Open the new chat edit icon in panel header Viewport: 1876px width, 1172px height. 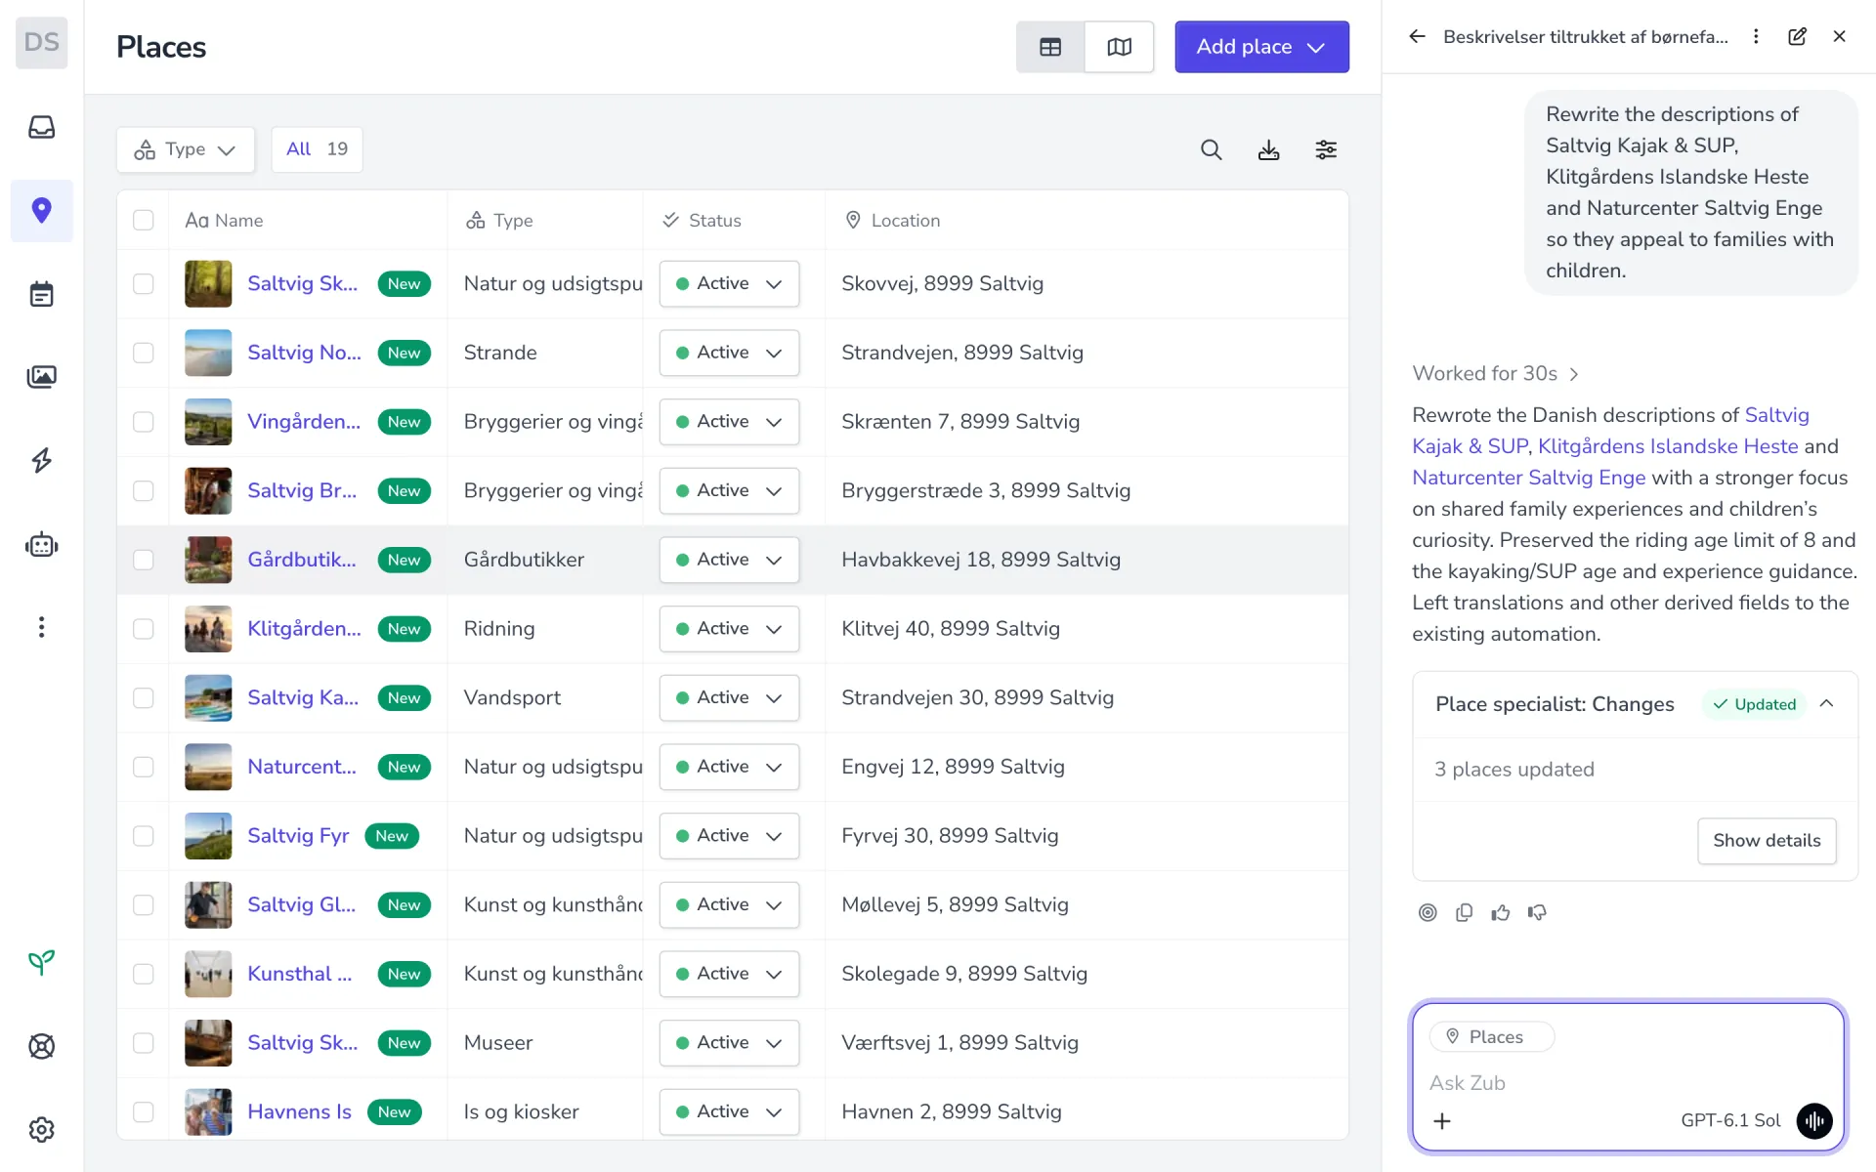point(1797,36)
